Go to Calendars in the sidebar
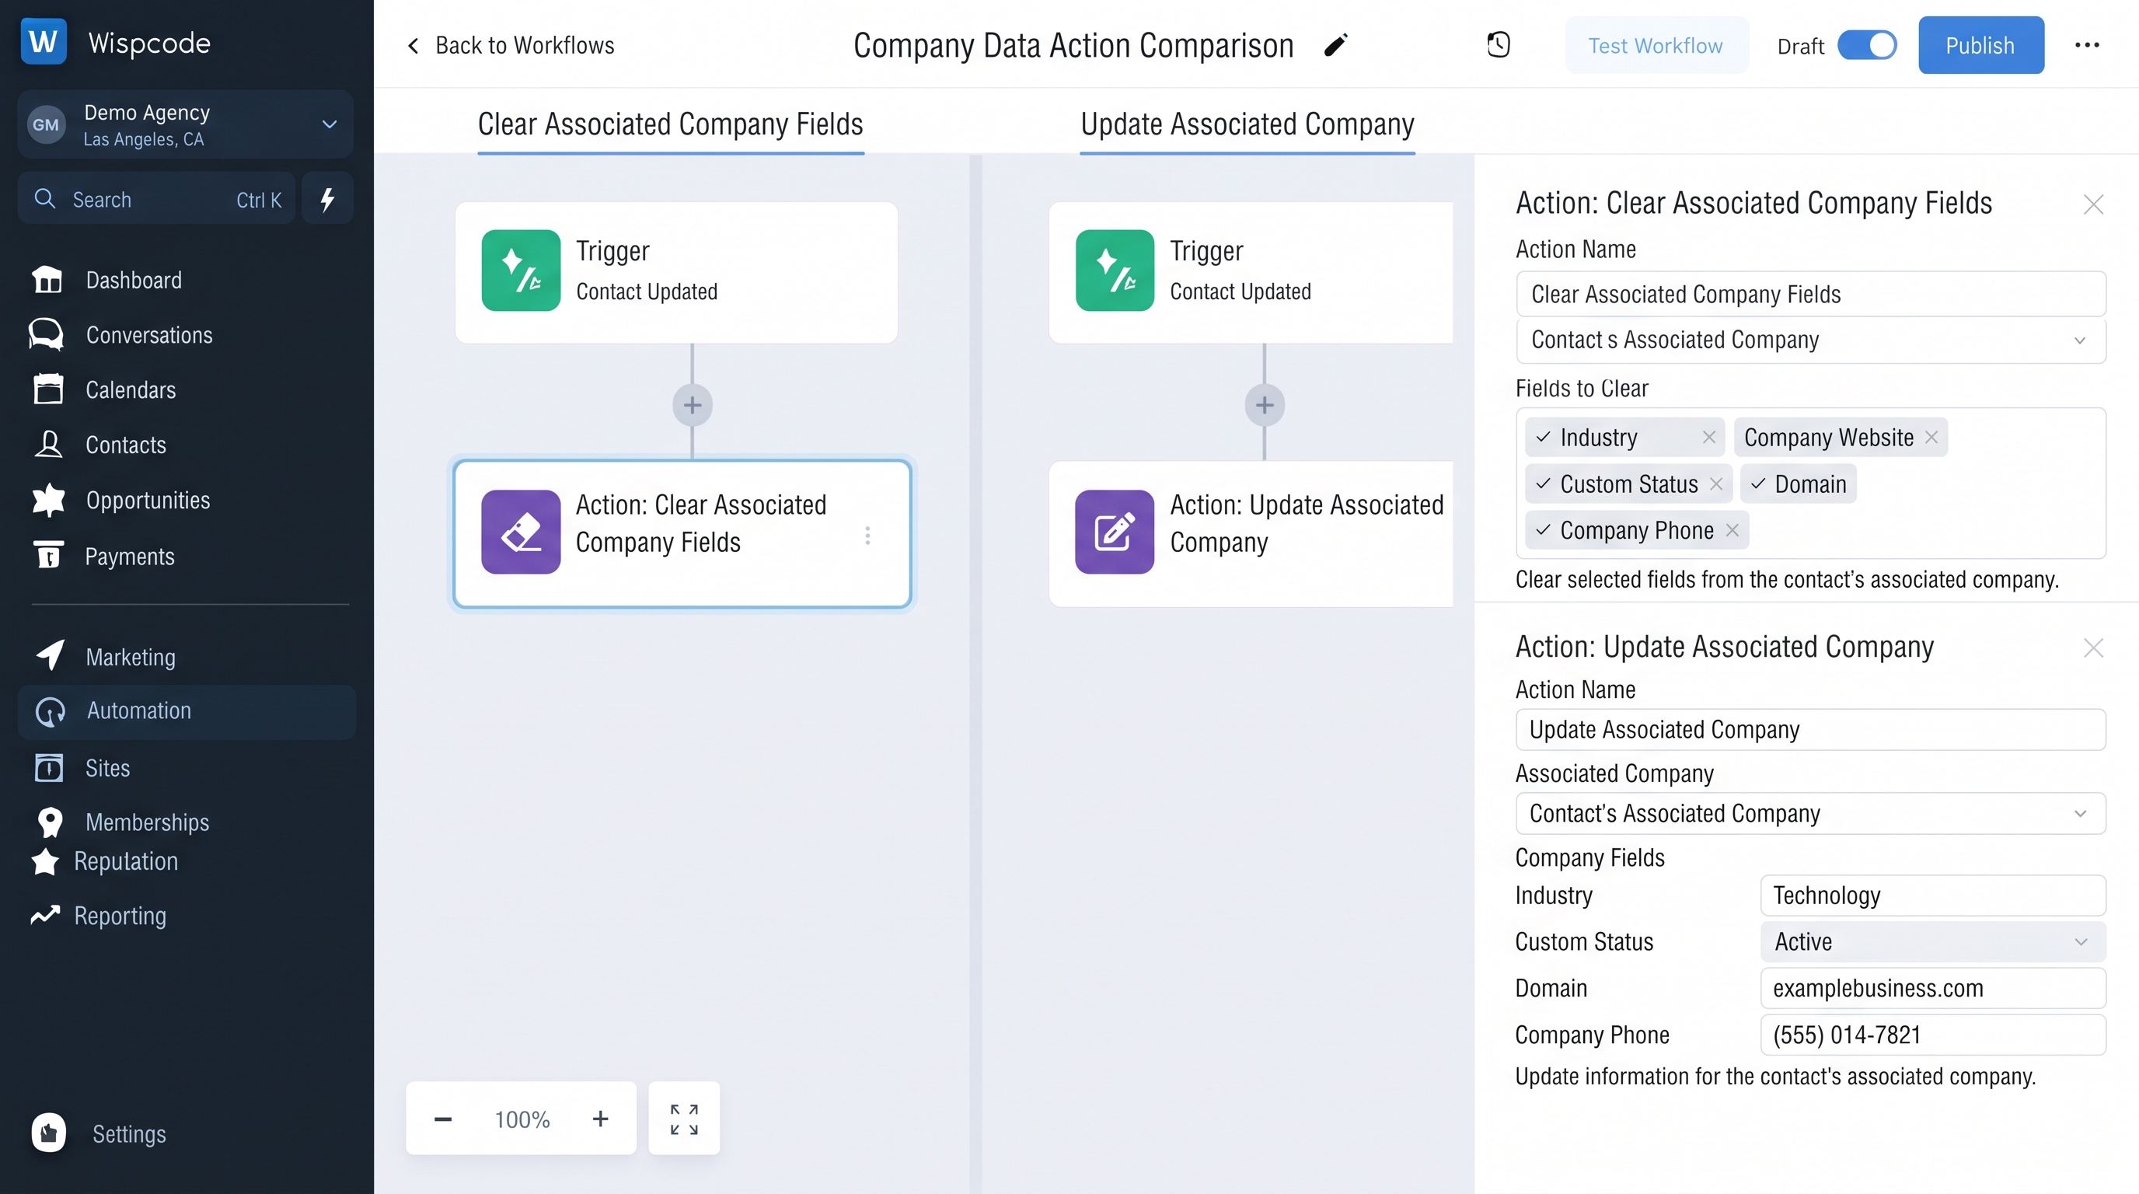This screenshot has width=2139, height=1194. tap(105, 389)
